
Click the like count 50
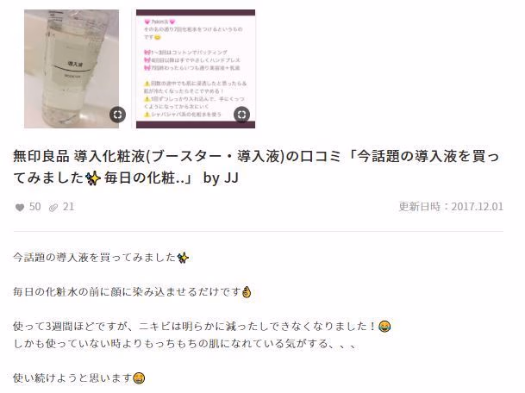[x=35, y=207]
